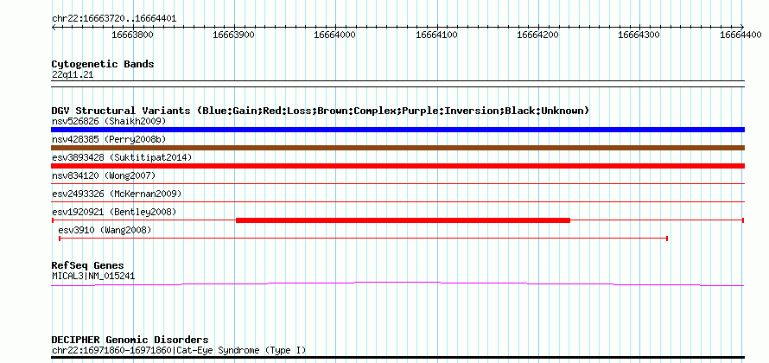
Task: Select ruler tick label 16664100
Action: click(x=436, y=35)
